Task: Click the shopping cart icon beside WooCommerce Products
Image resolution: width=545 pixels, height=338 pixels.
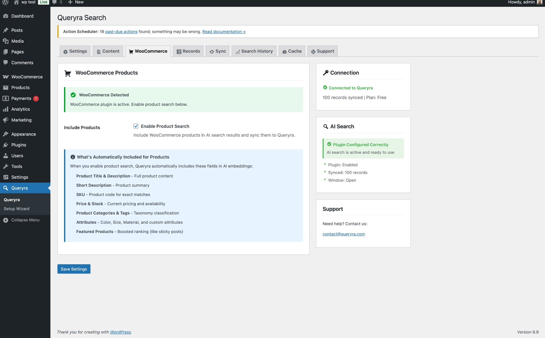Action: click(67, 73)
